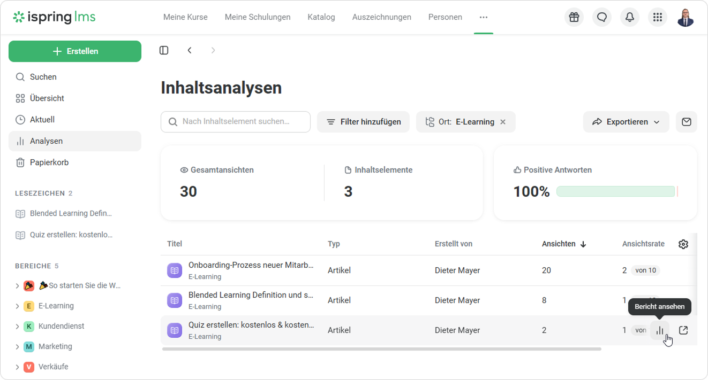Click the Ansichtsrate column header

click(x=643, y=244)
